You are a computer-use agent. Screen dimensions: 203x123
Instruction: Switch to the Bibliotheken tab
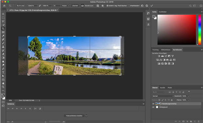point(166,50)
